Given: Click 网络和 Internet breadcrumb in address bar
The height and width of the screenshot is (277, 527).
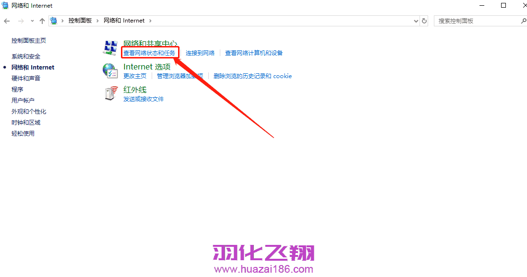Looking at the screenshot, I should pos(124,21).
